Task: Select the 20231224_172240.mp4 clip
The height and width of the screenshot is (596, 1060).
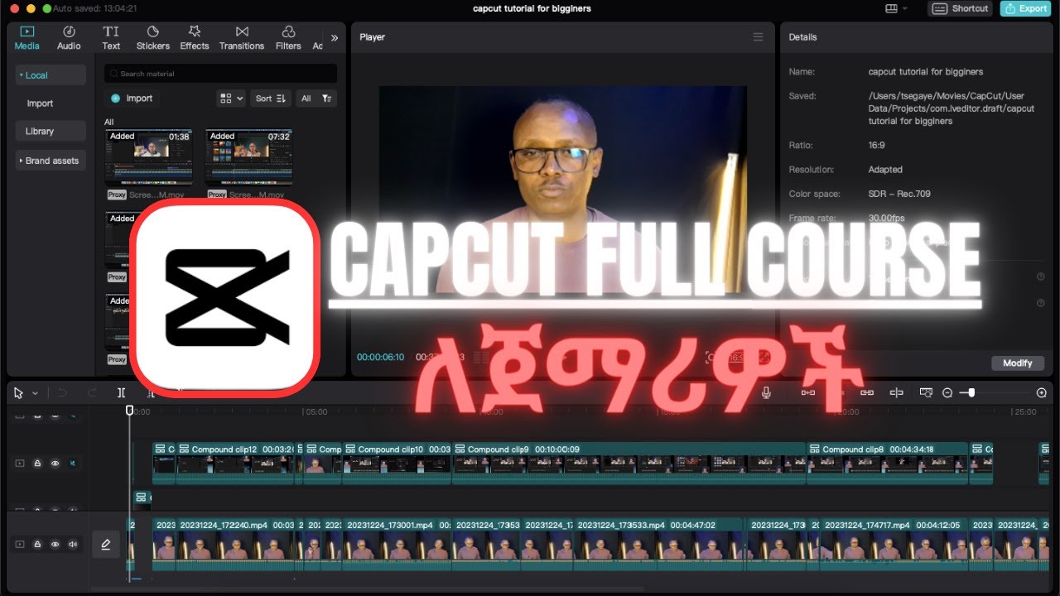Action: pos(236,544)
